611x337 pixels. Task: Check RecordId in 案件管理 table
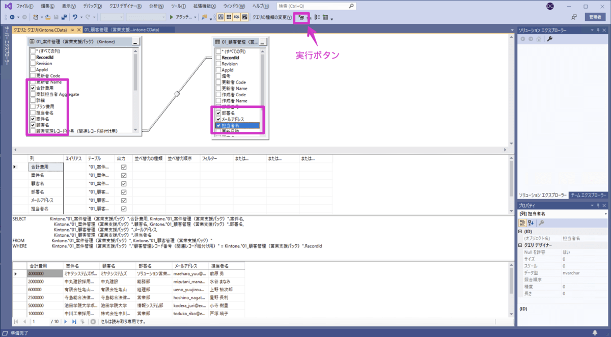coord(33,58)
